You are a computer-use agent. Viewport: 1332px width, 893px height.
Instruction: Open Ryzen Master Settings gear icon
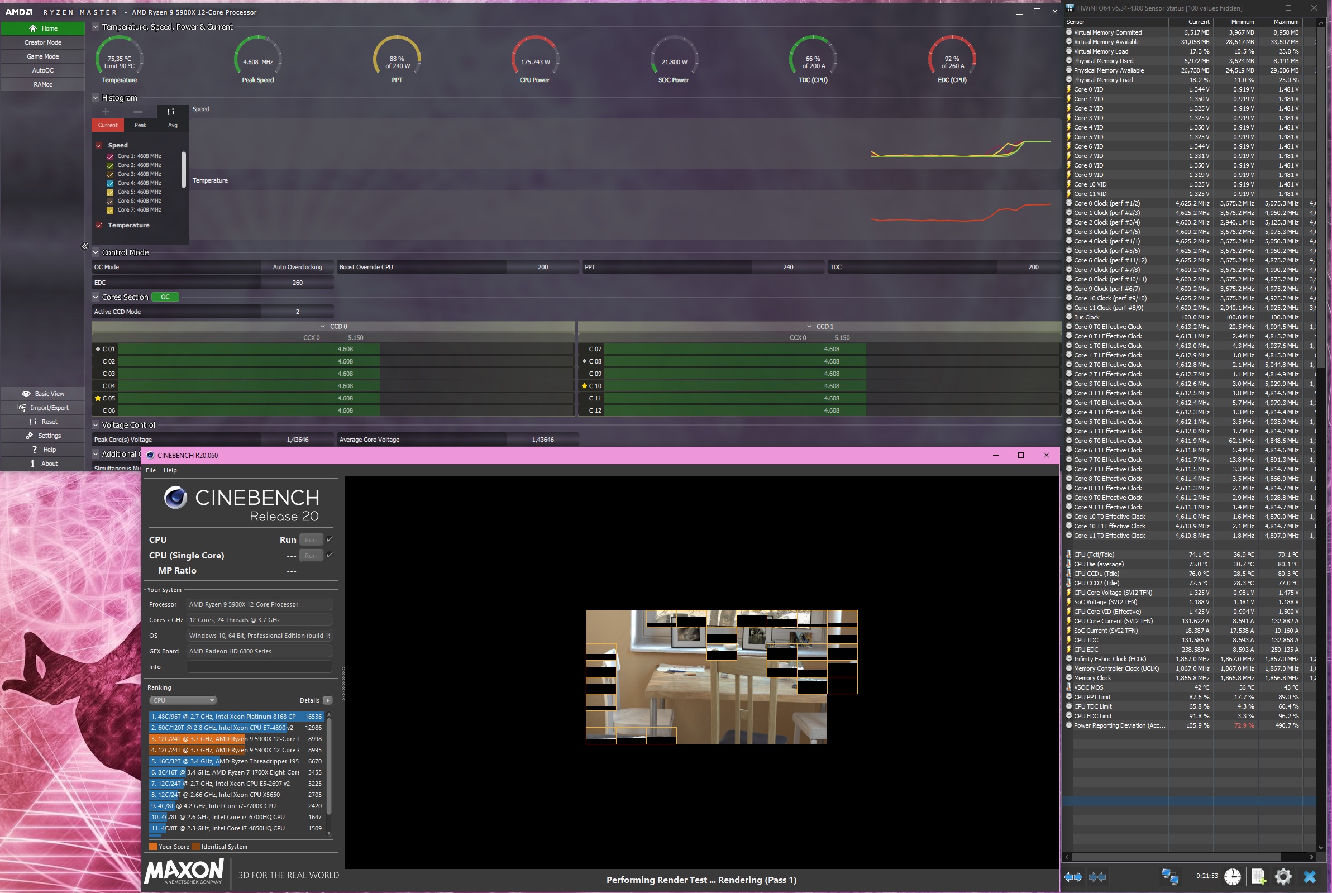tap(30, 436)
